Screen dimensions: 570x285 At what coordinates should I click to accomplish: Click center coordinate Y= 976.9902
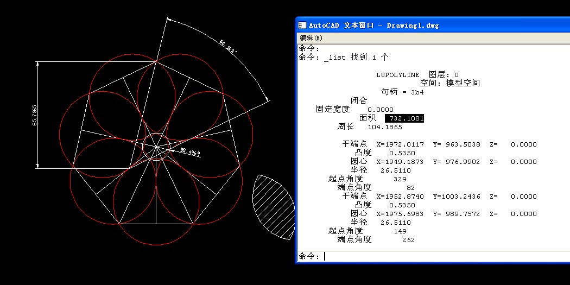pos(457,162)
